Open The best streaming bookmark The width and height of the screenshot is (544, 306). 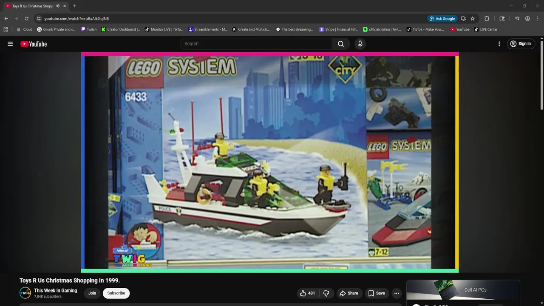point(295,29)
